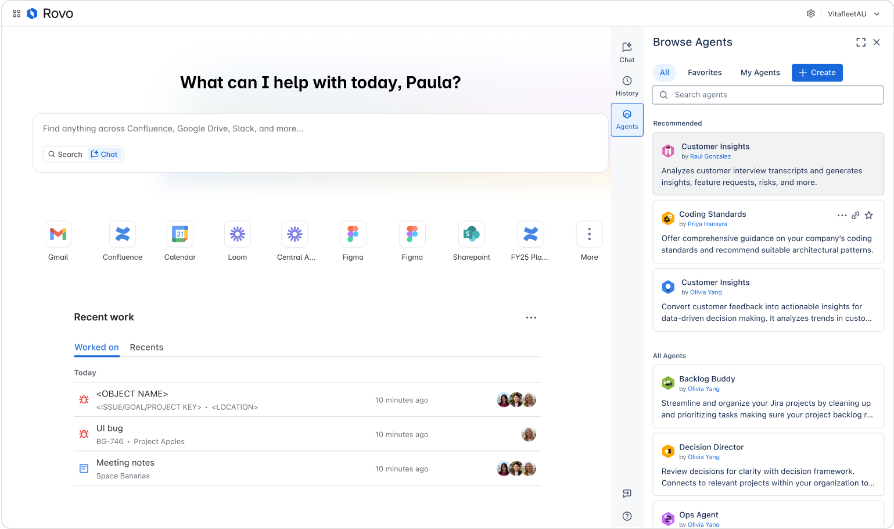Click the app switcher grid icon

pos(16,13)
